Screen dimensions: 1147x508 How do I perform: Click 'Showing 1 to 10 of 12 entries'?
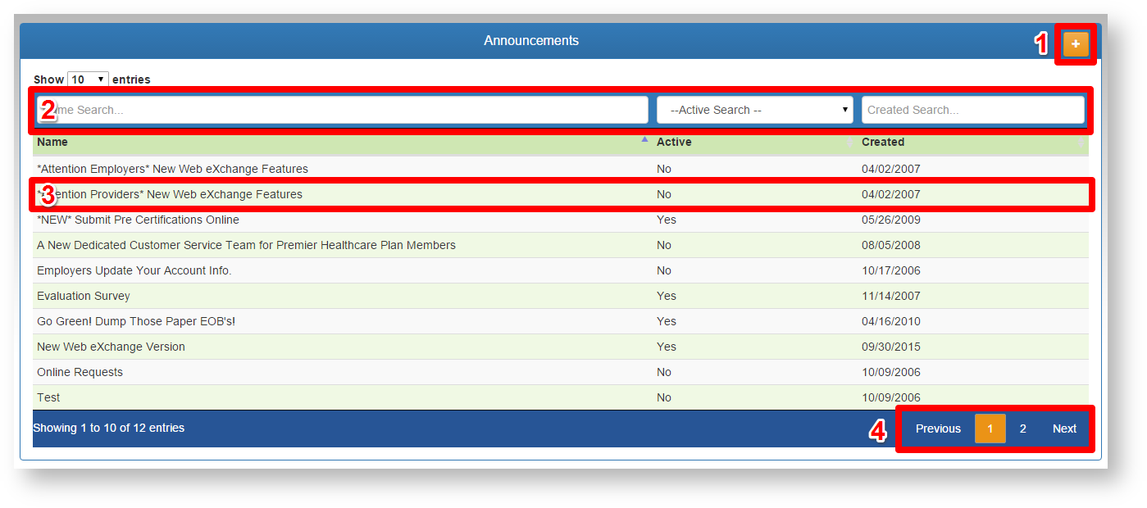tap(109, 428)
